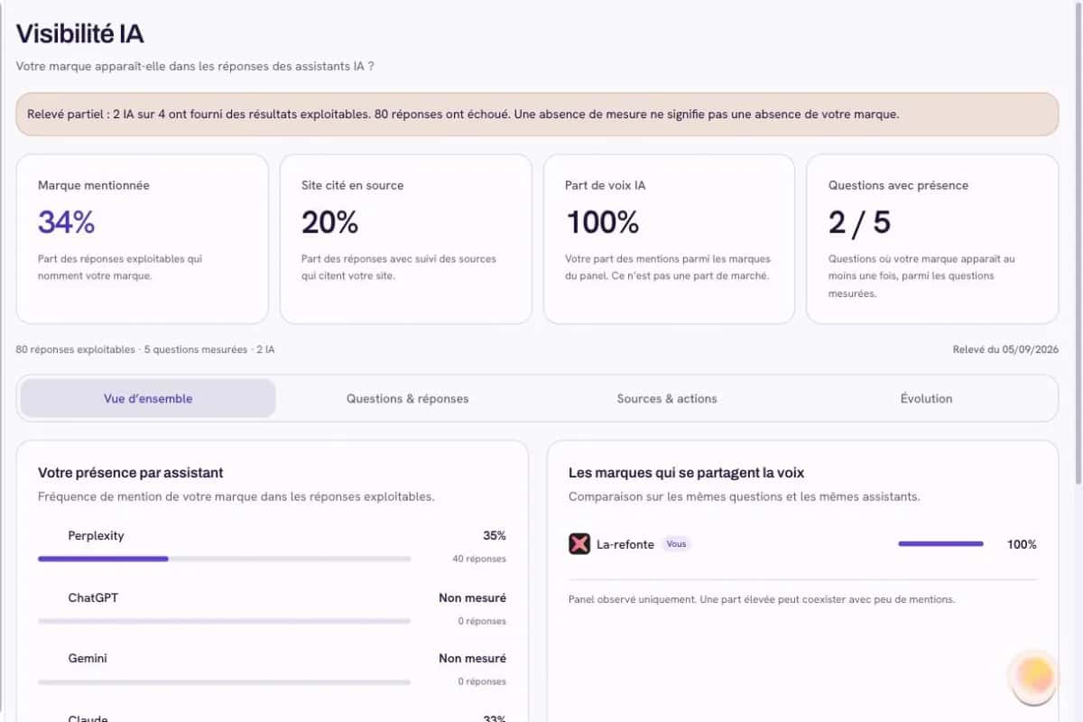Open the floating orange assistant bubble

pos(1034,676)
